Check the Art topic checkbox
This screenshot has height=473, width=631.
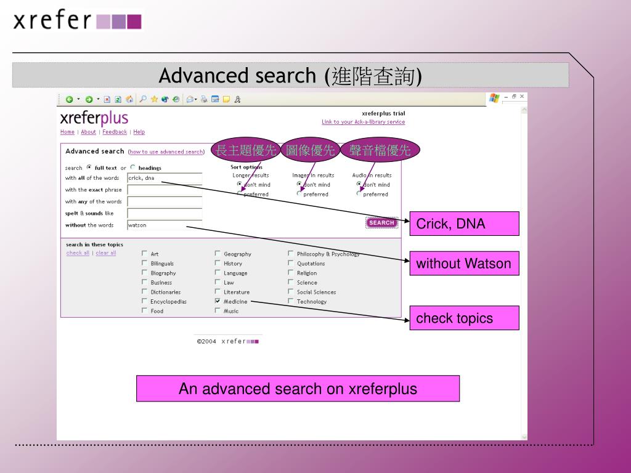click(144, 253)
